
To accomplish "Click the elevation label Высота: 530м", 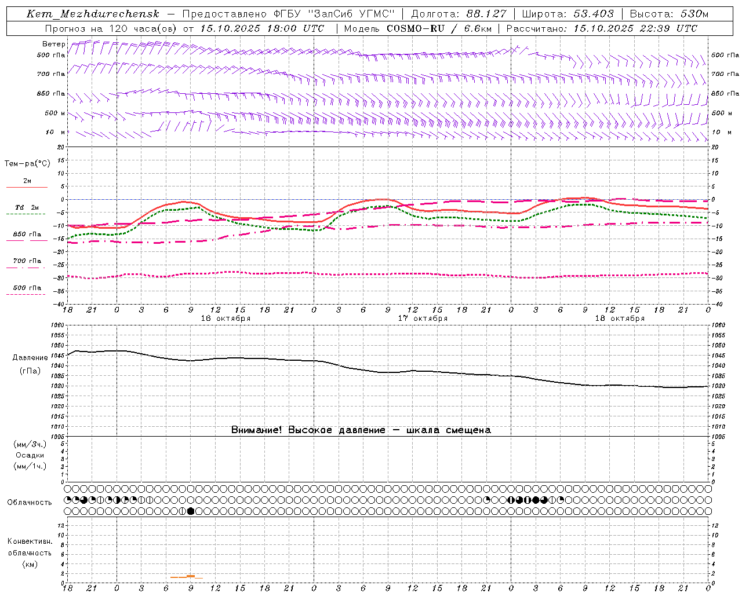I will pyautogui.click(x=668, y=14).
